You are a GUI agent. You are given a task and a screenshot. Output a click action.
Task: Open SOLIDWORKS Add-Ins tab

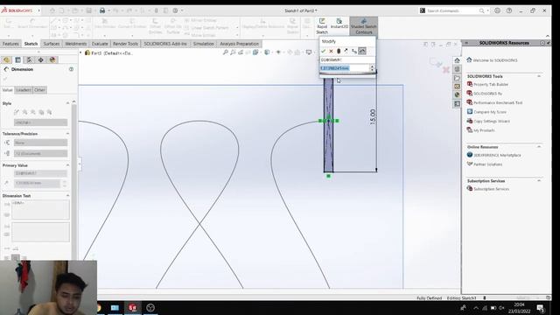[x=165, y=44]
